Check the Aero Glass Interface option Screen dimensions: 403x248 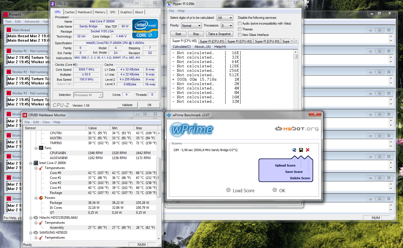point(240,35)
